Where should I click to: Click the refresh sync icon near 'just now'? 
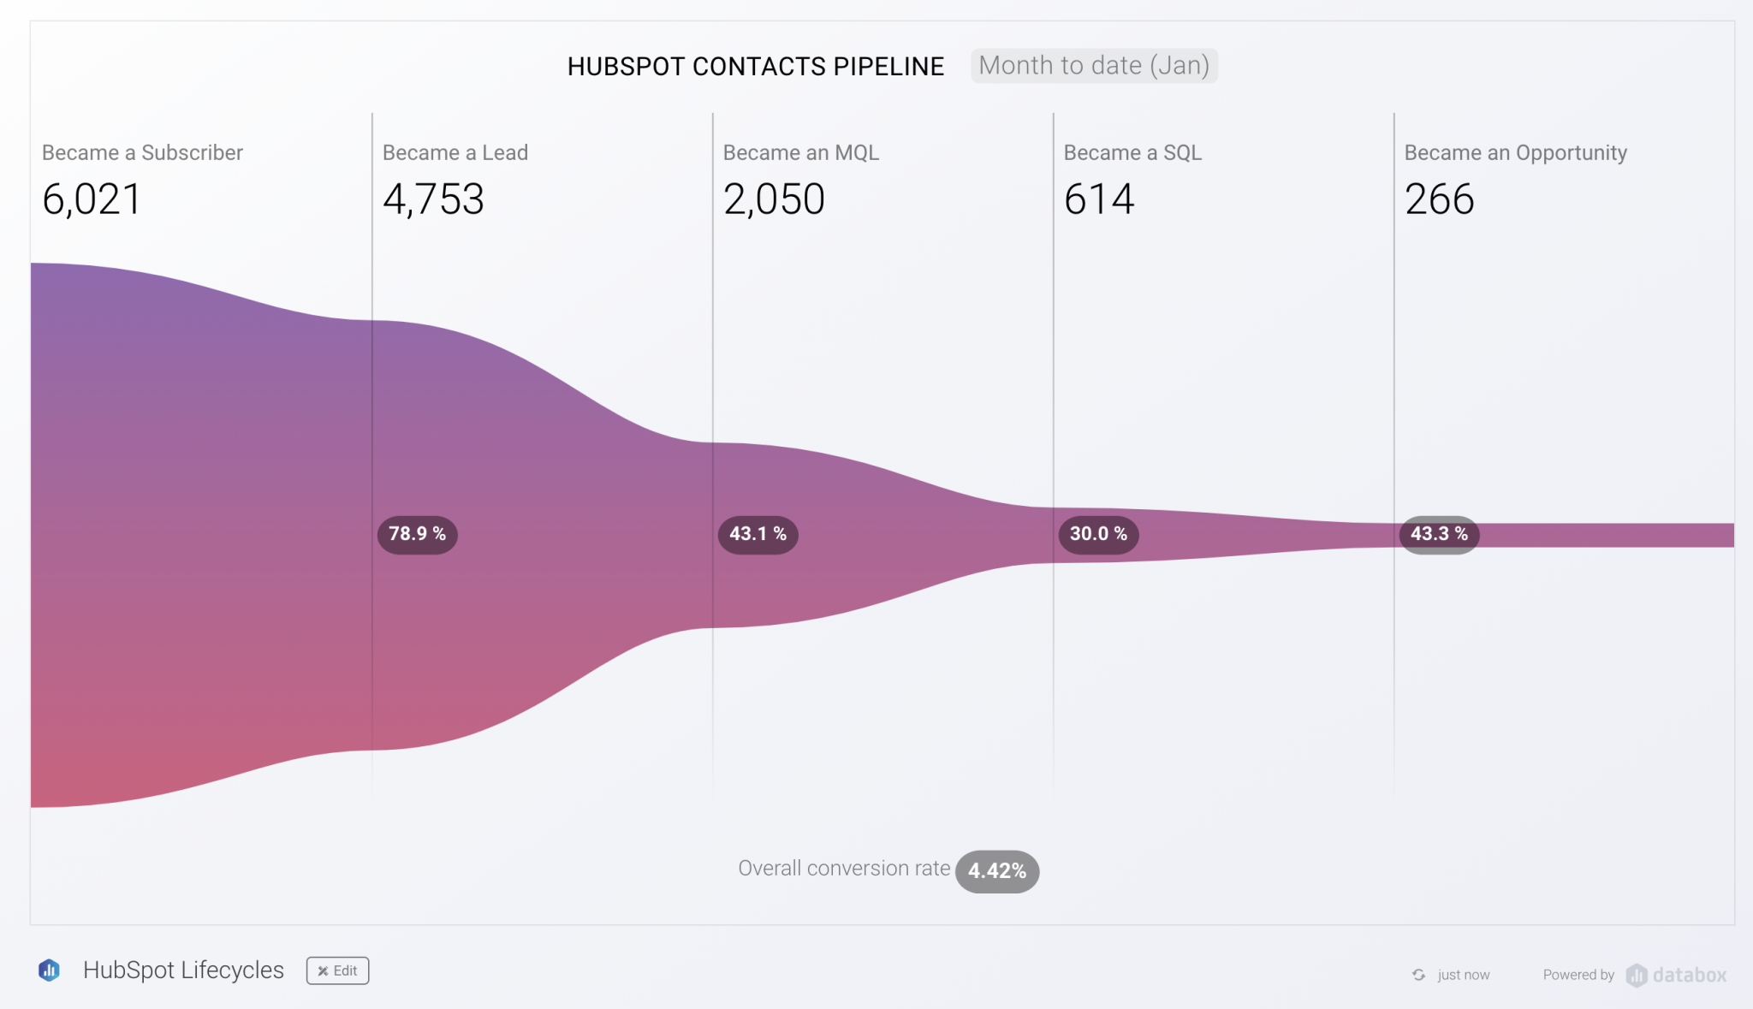pos(1420,974)
